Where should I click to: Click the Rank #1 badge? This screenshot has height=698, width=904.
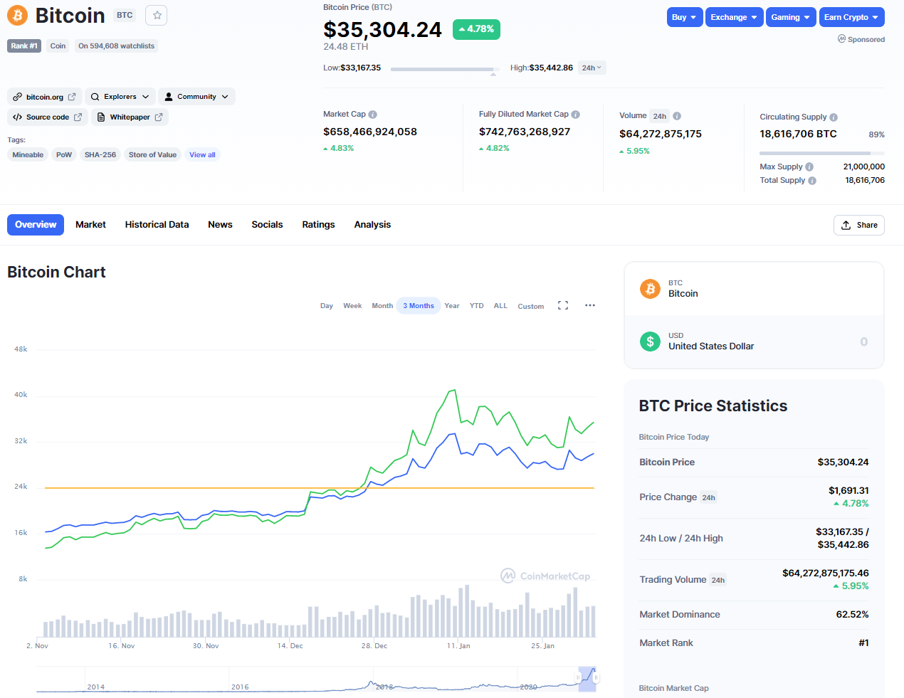24,46
